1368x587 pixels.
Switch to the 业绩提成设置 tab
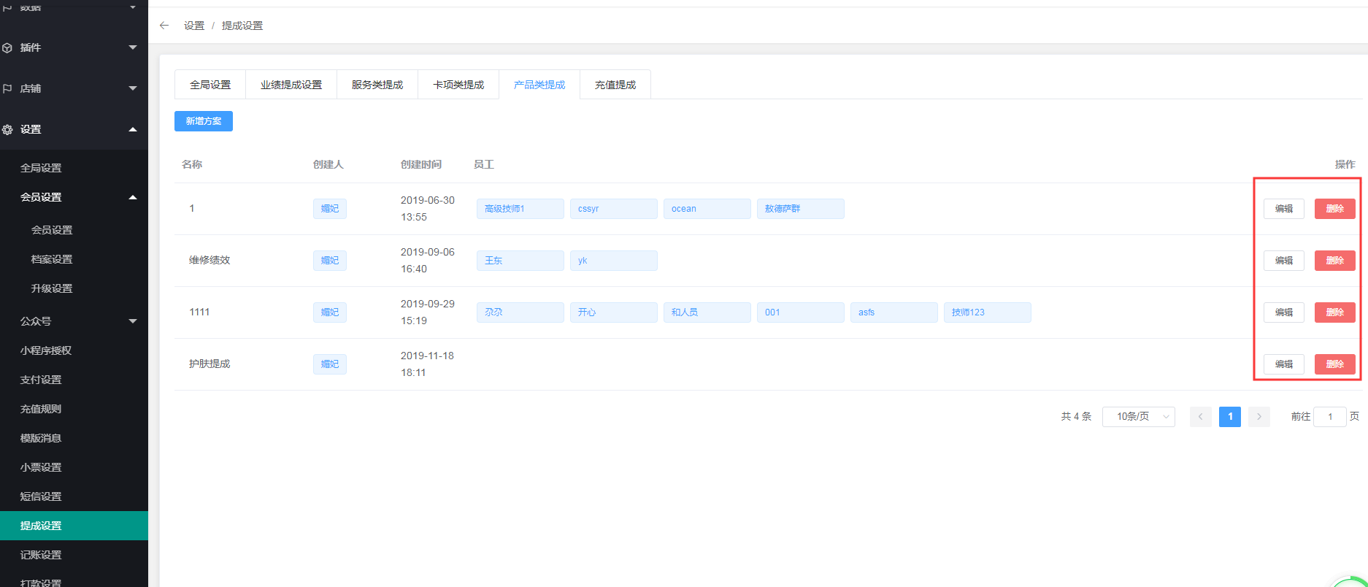tap(291, 85)
